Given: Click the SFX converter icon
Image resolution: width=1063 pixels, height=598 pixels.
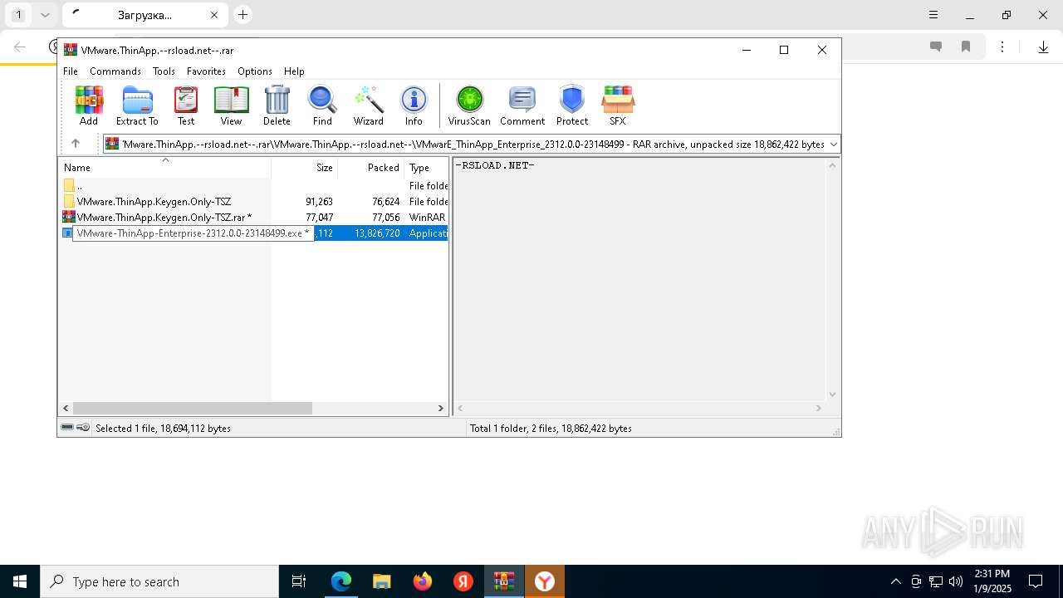Looking at the screenshot, I should [x=618, y=105].
